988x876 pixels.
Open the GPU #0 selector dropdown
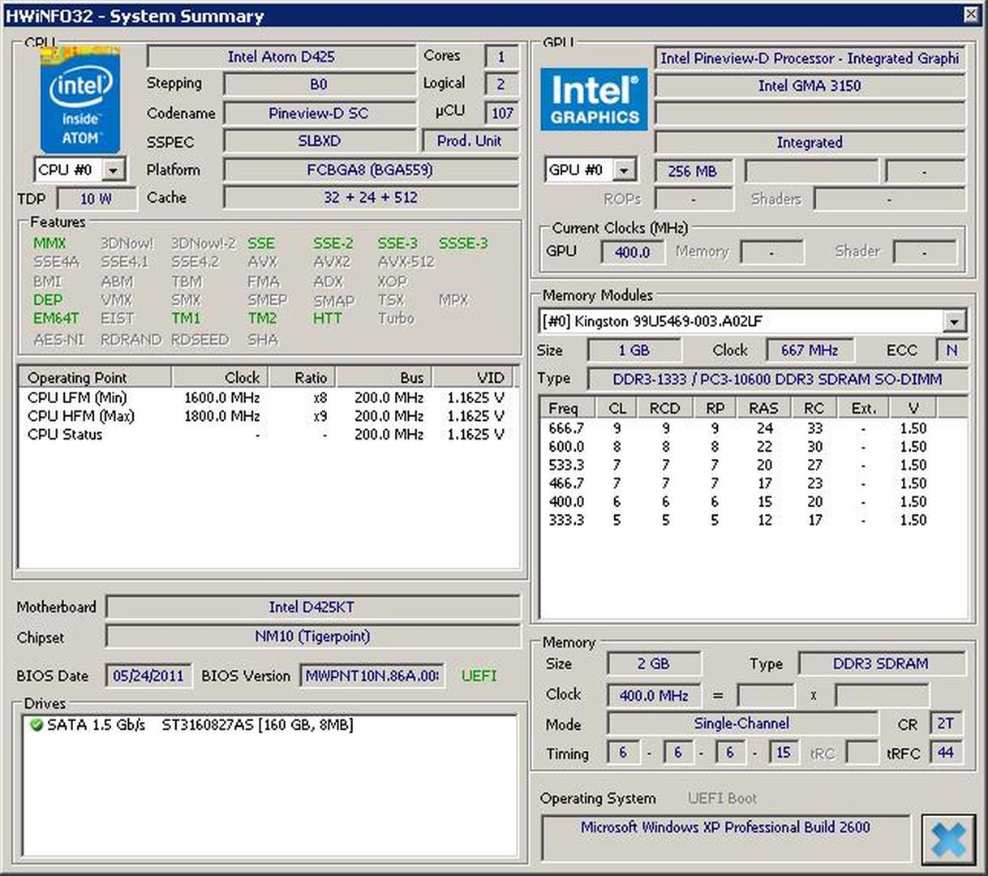coord(624,170)
